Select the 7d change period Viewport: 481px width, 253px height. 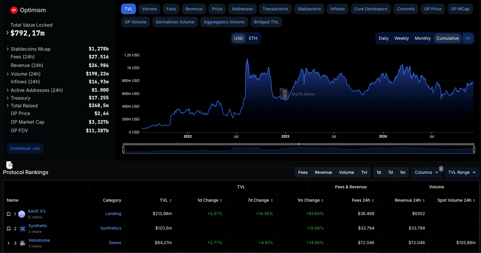tap(390, 172)
